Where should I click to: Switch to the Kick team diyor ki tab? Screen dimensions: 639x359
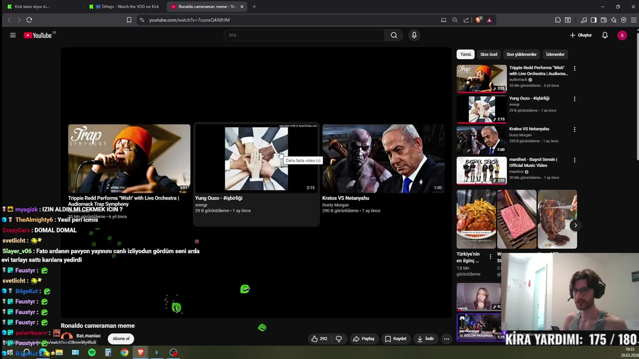coord(42,6)
